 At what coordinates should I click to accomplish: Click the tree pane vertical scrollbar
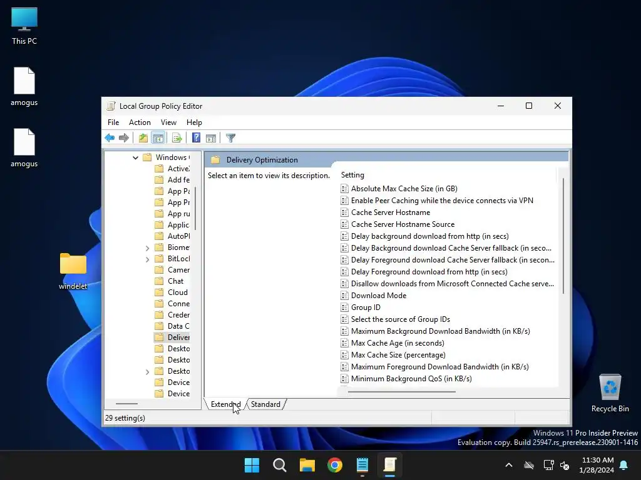tap(195, 208)
